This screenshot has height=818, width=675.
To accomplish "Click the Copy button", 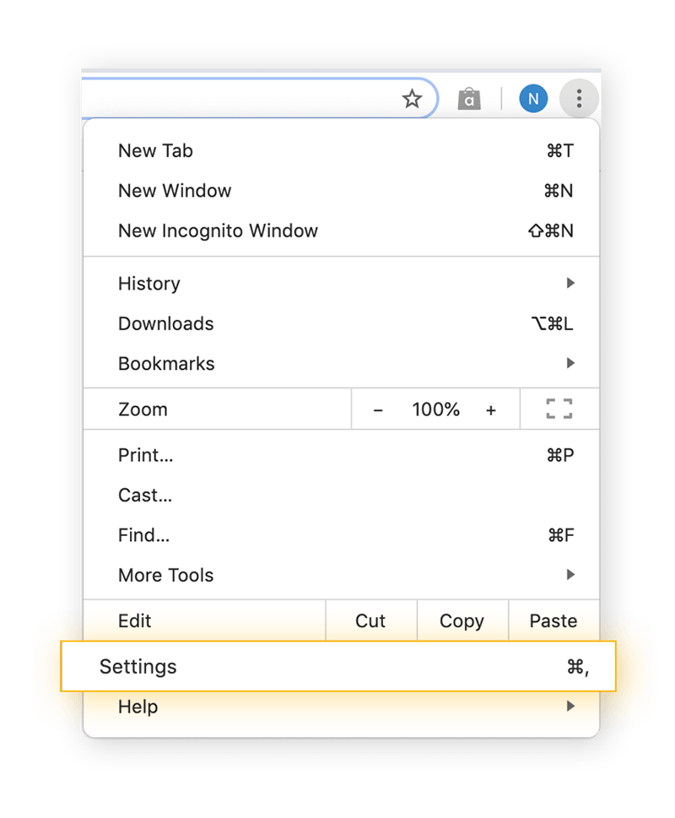I will [x=462, y=620].
